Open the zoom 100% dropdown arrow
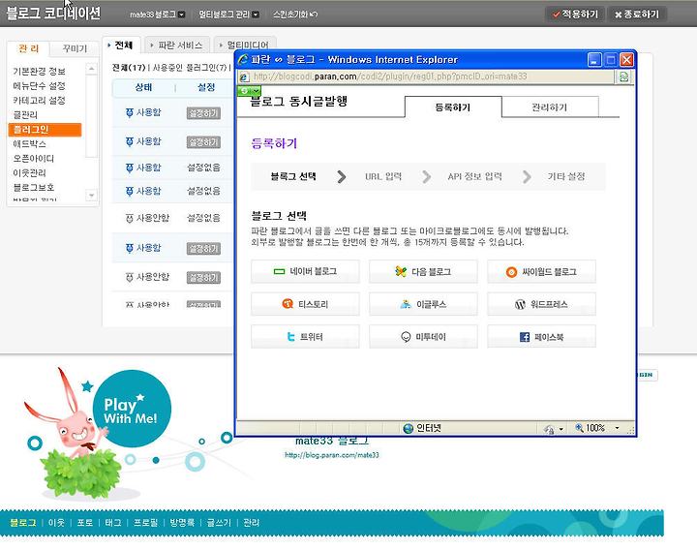Image resolution: width=697 pixels, height=550 pixels. coord(617,428)
